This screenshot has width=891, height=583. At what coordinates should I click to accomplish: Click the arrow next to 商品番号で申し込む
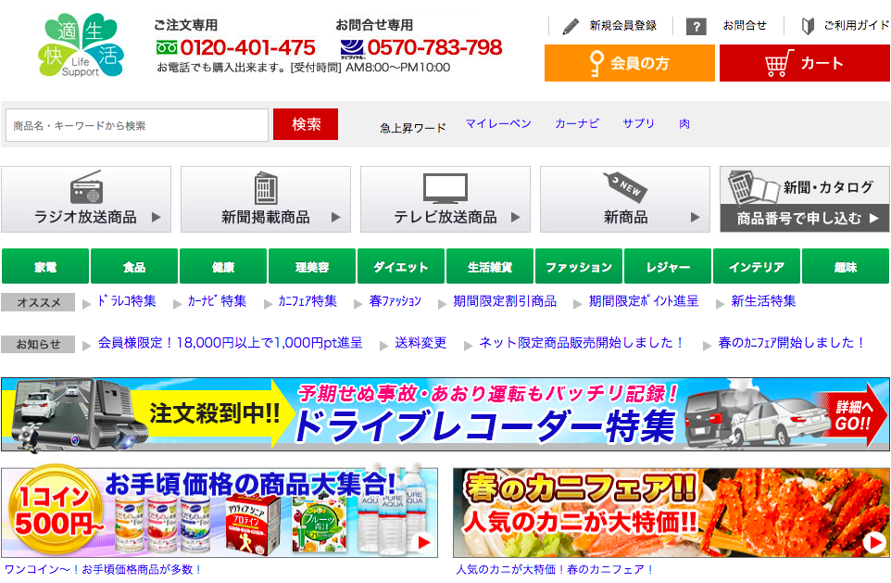[x=874, y=218]
